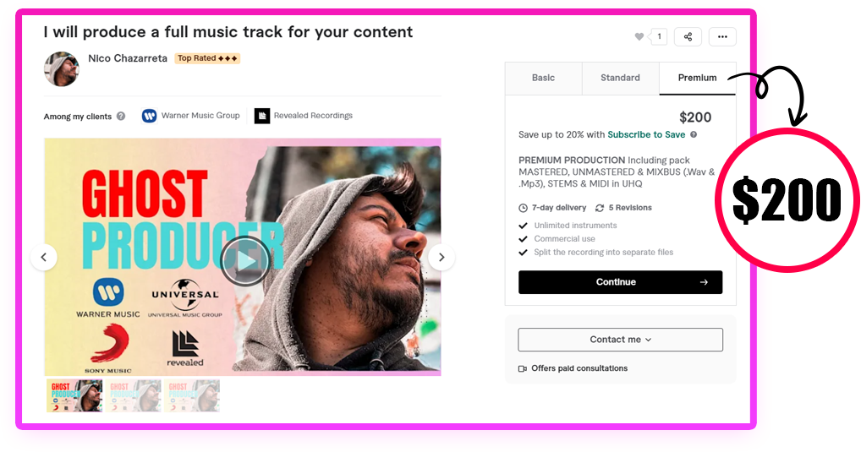Click the Subscribe to Save info icon
This screenshot has height=452, width=861.
click(694, 135)
